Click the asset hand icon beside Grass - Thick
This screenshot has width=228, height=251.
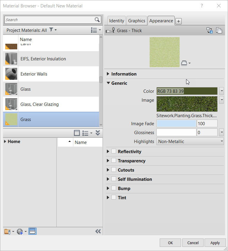110,30
